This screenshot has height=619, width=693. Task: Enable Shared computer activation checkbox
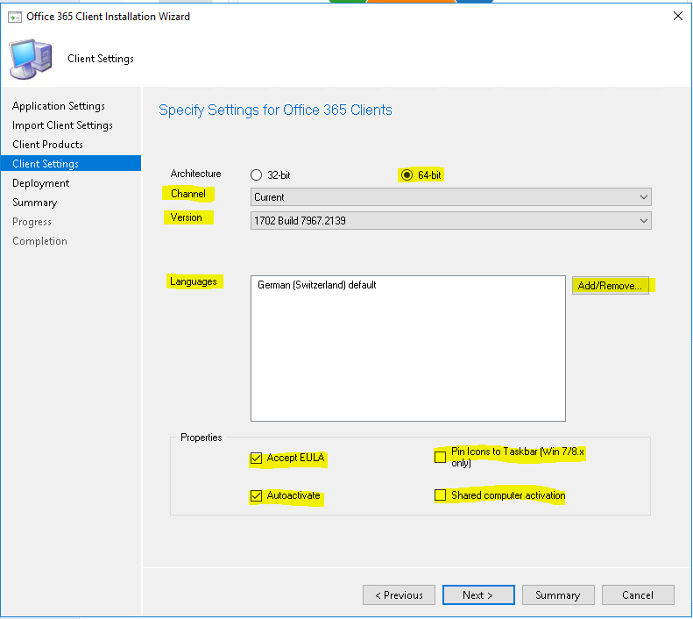click(440, 495)
